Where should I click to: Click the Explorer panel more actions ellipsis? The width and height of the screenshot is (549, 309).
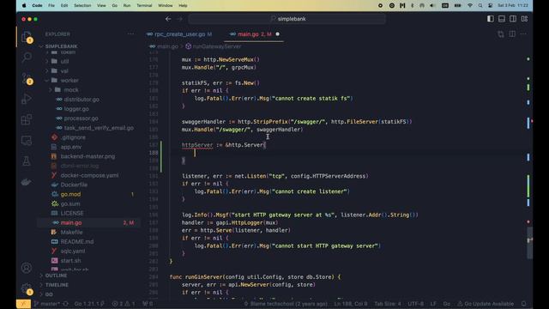(x=130, y=34)
